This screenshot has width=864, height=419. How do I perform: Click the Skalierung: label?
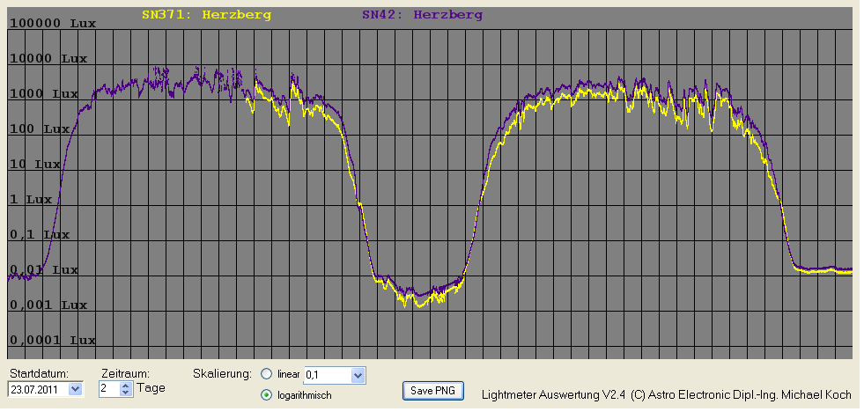[x=223, y=373]
